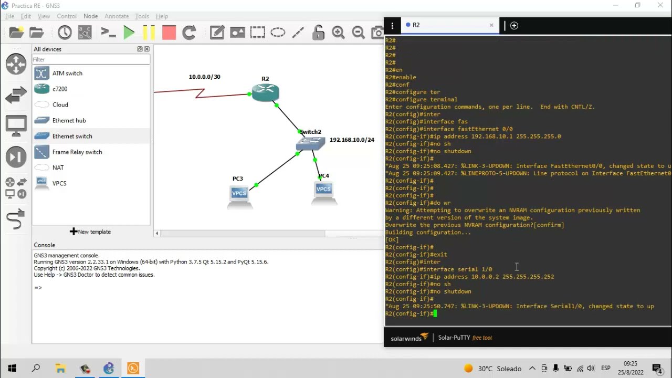This screenshot has width=672, height=378.
Task: Click the device Filter input field
Action: coord(91,59)
